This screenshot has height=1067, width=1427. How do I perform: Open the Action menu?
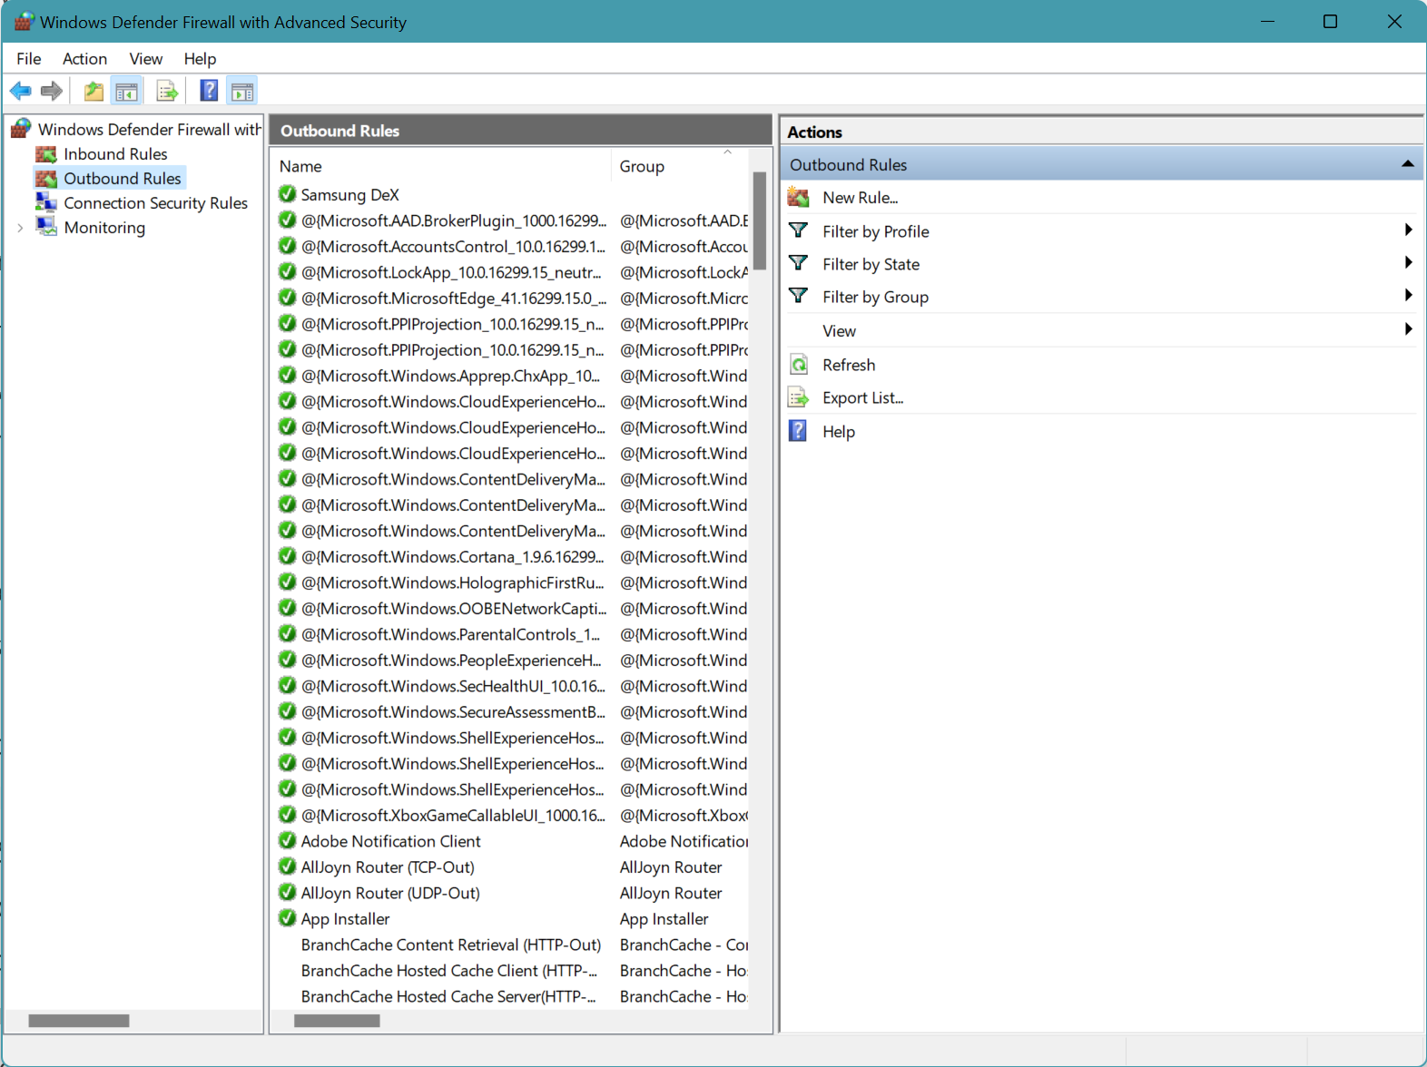point(84,59)
